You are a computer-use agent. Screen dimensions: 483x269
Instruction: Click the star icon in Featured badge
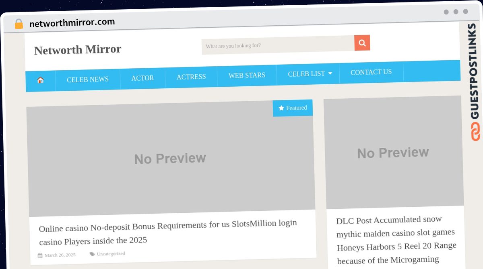(x=281, y=108)
